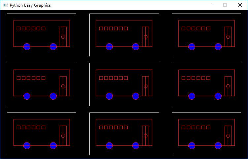Select third red window of top-center bus
The image size is (248, 159).
(111, 28)
